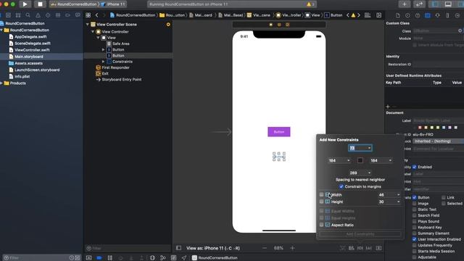Open the top spacing value dropdown
Image resolution: width=464 pixels, height=261 pixels.
369,148
